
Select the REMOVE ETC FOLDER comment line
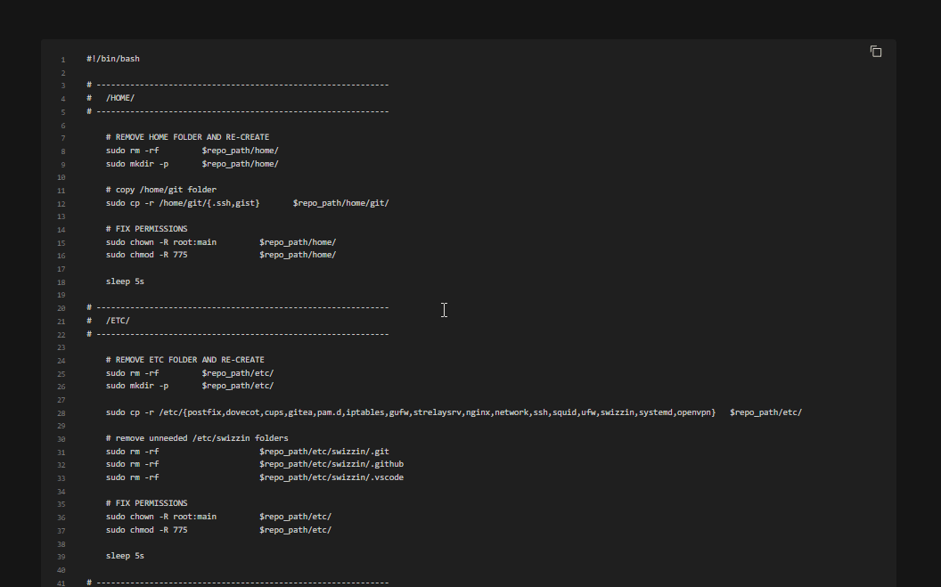(169, 359)
